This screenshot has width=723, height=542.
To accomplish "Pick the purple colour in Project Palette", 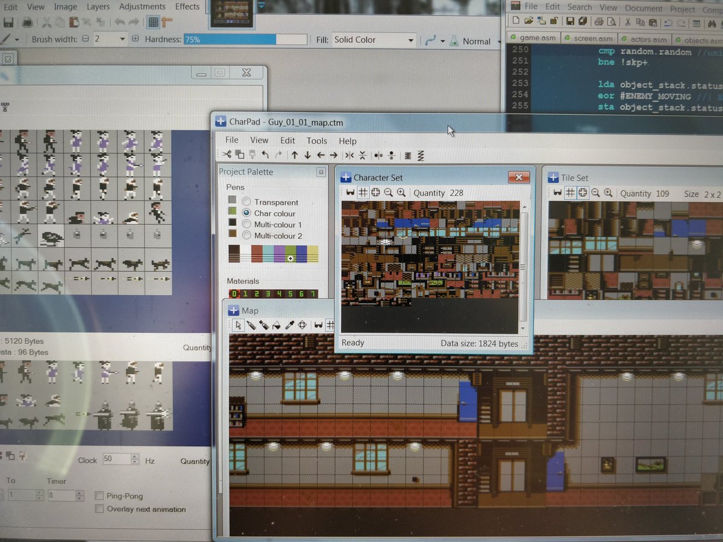I will [279, 254].
